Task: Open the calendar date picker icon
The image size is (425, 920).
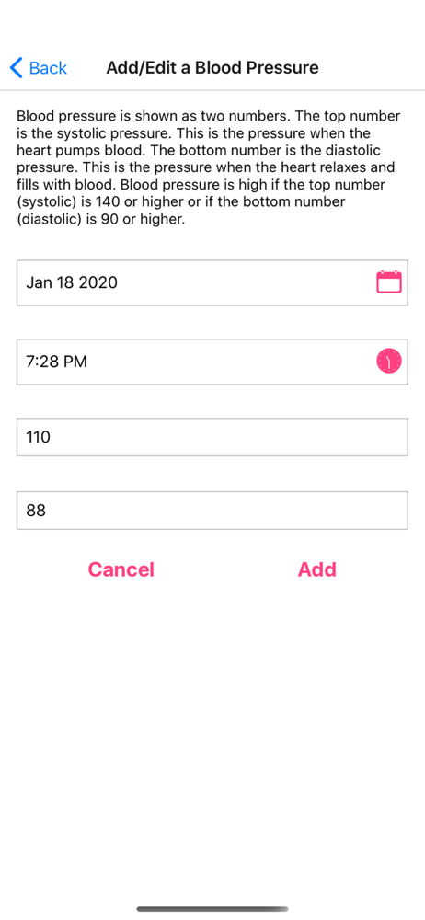Action: (x=388, y=282)
